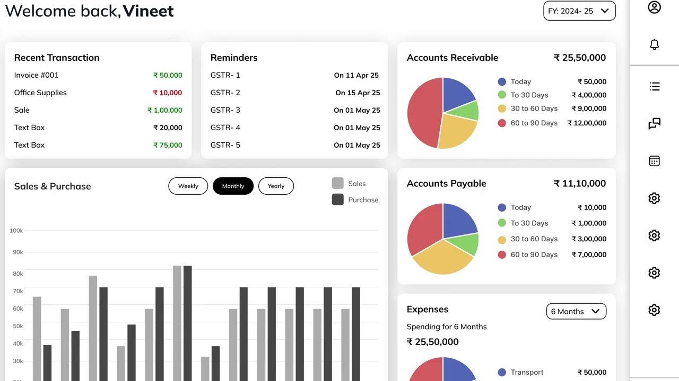Open the chat messages icon
This screenshot has height=381, width=679.
(x=654, y=124)
